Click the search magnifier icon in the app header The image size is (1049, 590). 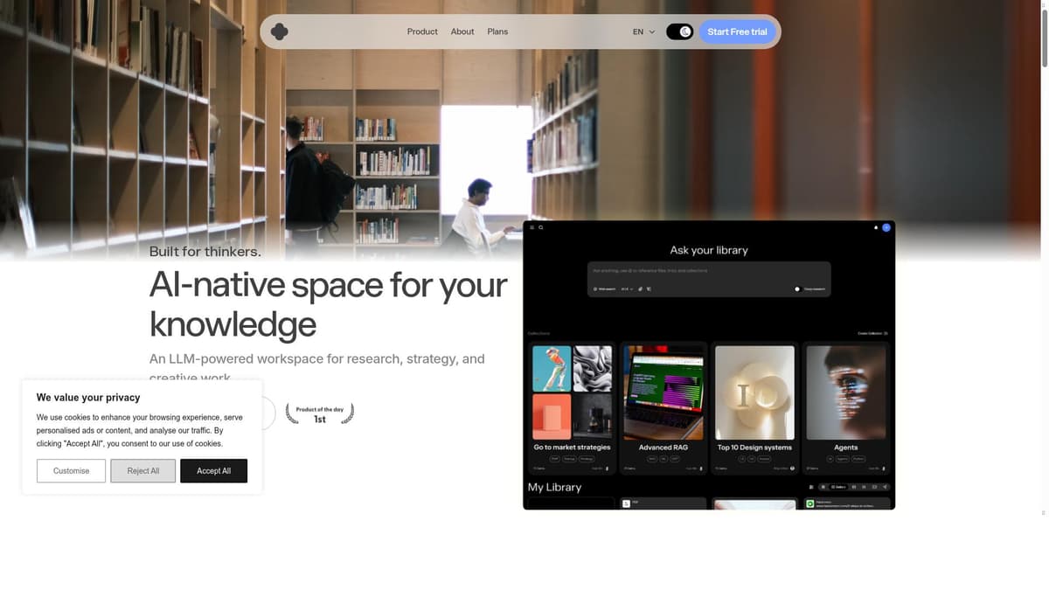point(540,227)
